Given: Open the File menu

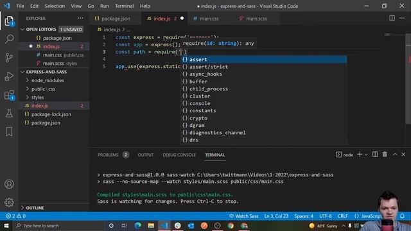Looking at the screenshot, I should (x=20, y=6).
